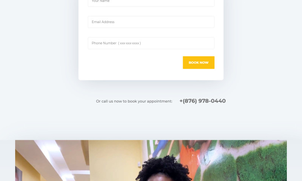Screen dimensions: 302x181
Task: Click the framed picture at photo's left edge
Action: [x=18, y=174]
